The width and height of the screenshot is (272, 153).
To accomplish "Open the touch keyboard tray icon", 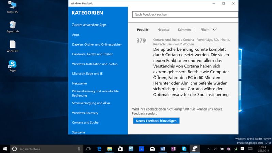I will pyautogui.click(x=250, y=149).
